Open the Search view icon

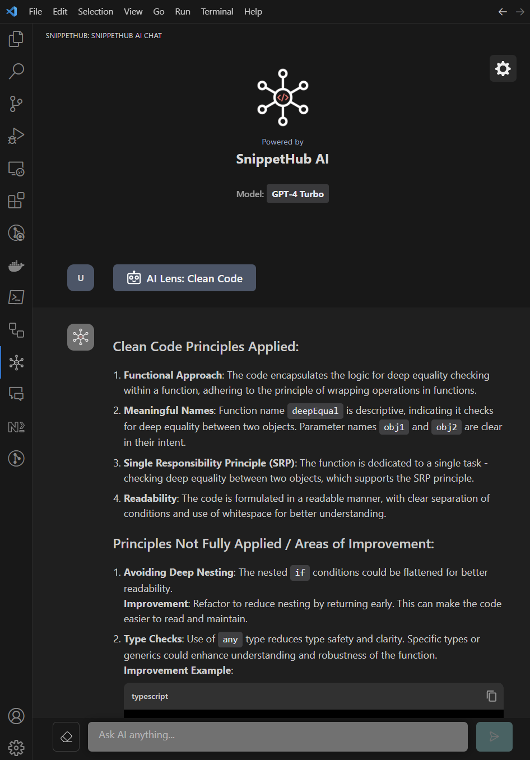click(x=16, y=71)
